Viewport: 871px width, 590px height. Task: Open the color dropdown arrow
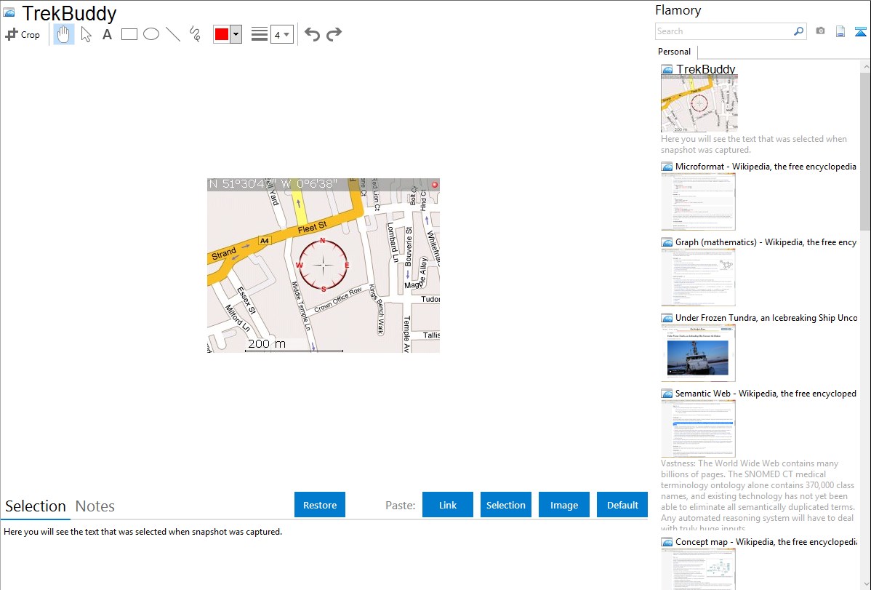point(236,34)
